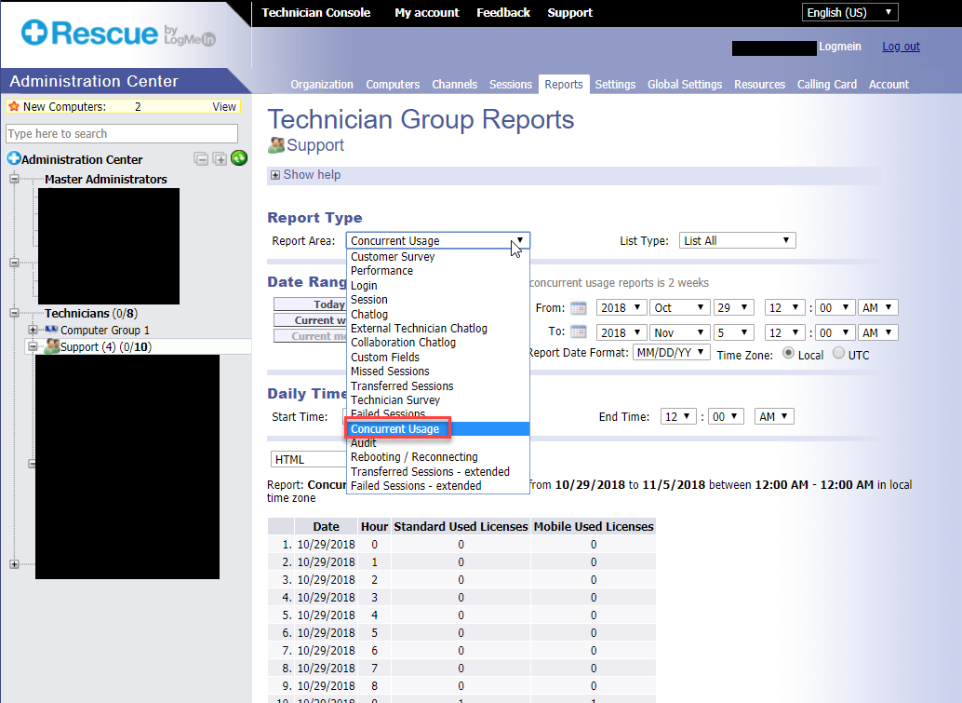Open the HTML output format dropdown
This screenshot has width=962, height=703.
tap(308, 459)
